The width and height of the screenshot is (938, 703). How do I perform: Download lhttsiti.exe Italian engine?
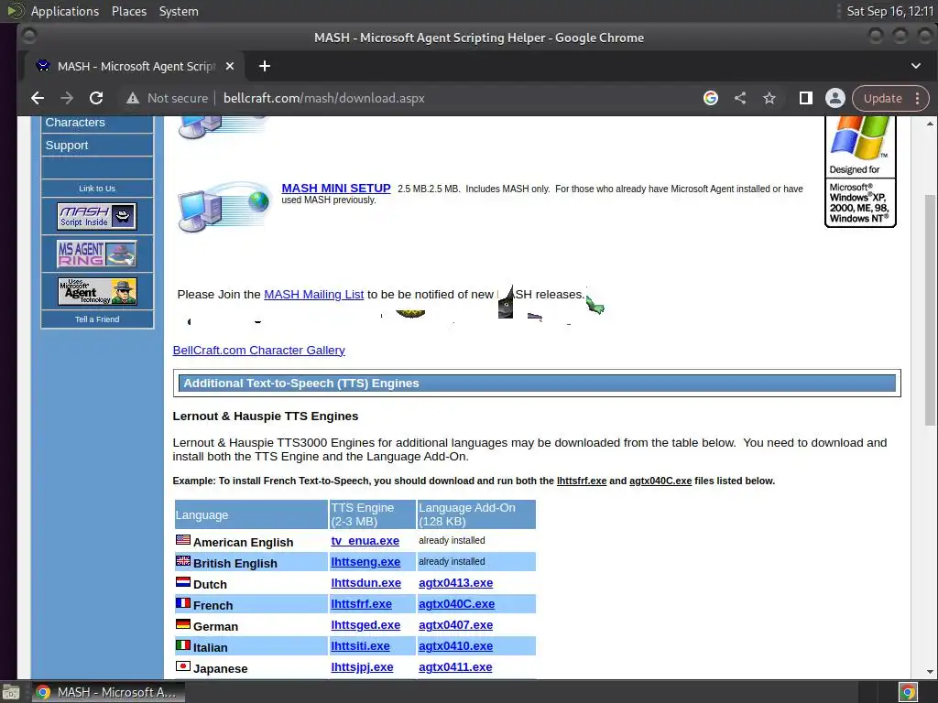360,646
